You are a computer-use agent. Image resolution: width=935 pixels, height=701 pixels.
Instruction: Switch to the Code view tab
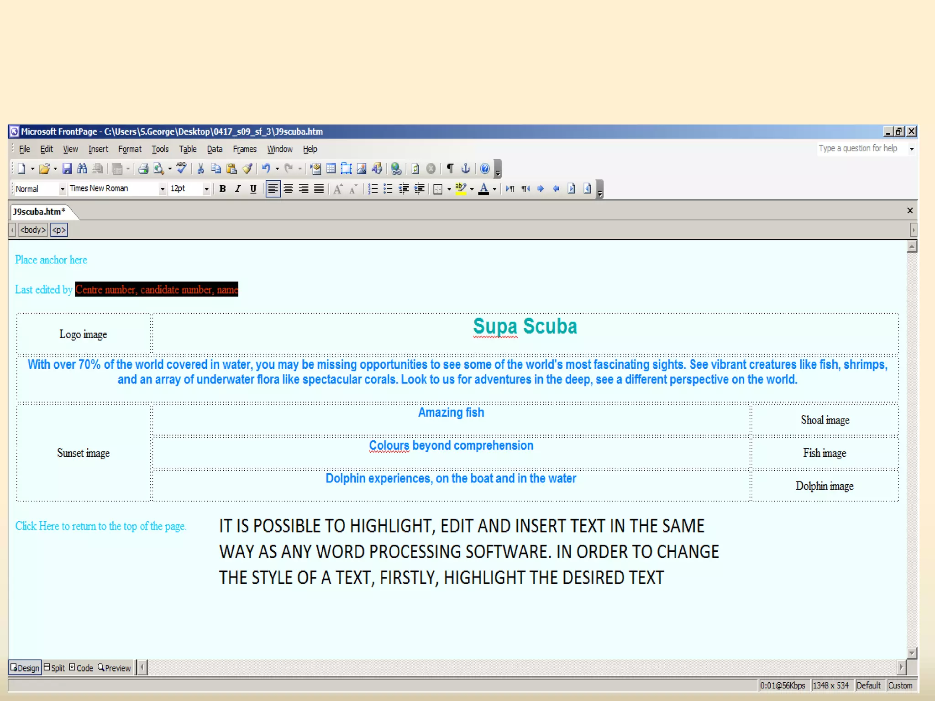[81, 668]
